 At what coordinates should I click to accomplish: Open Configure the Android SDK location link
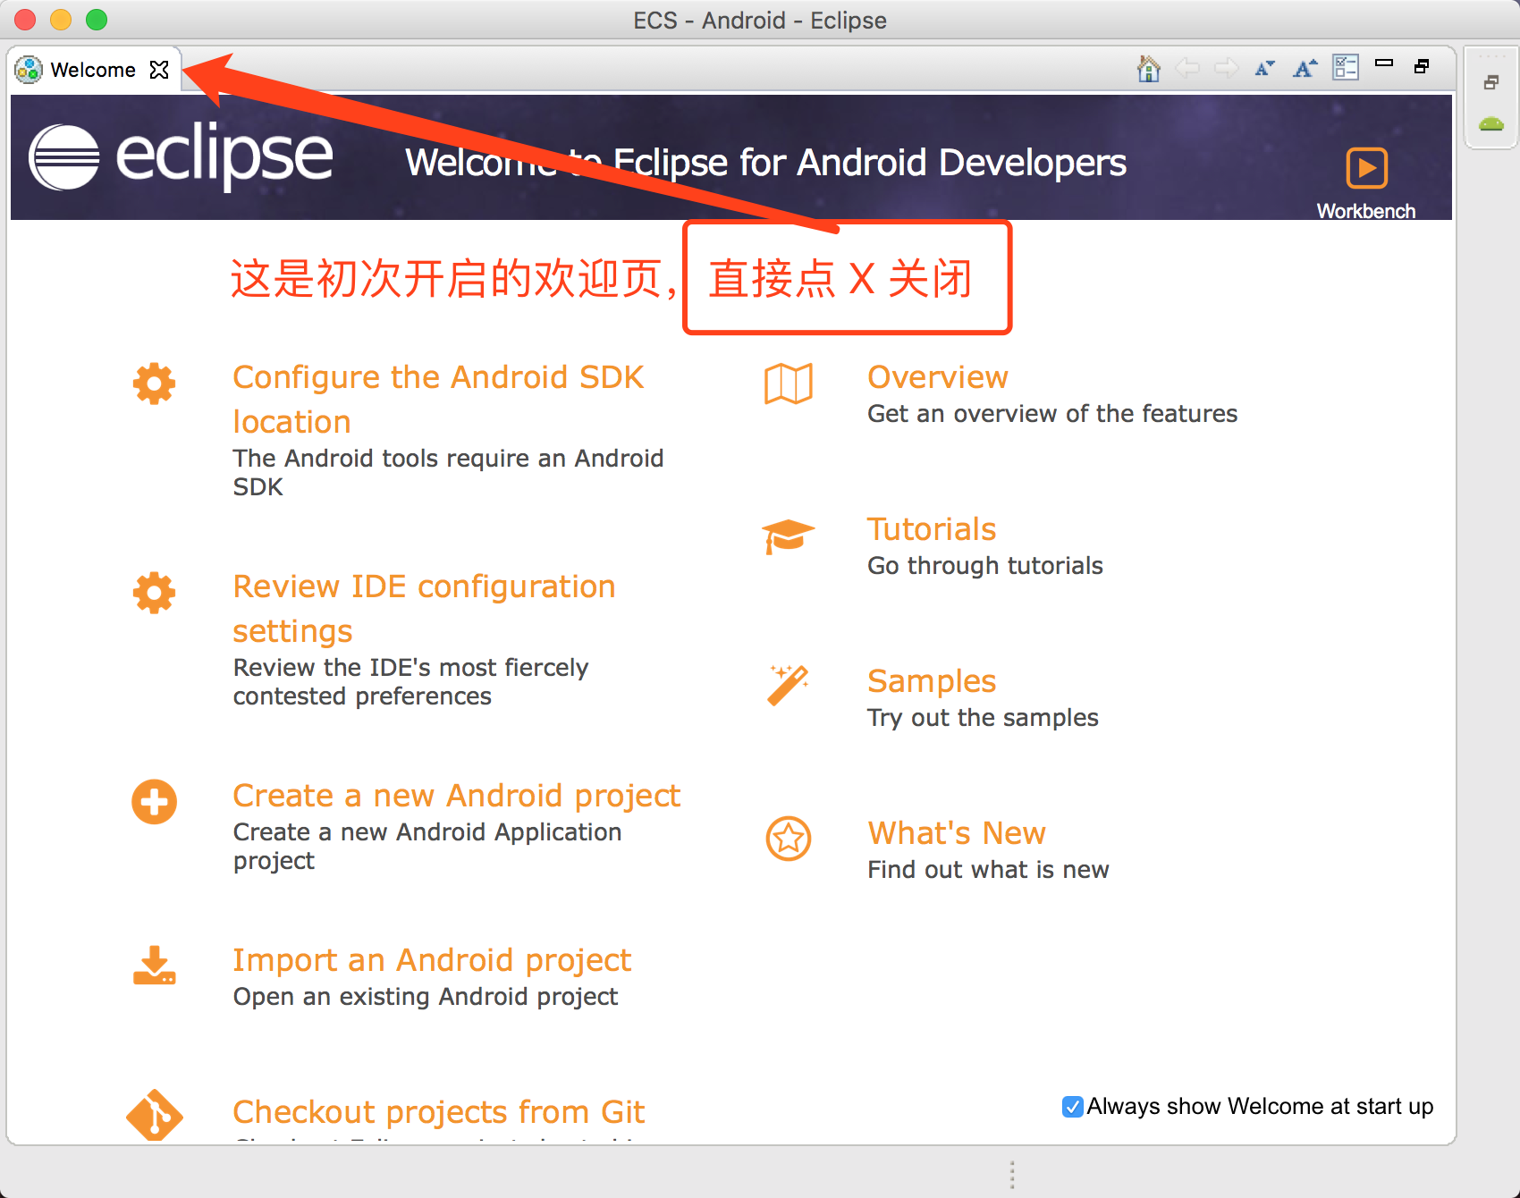tap(438, 399)
